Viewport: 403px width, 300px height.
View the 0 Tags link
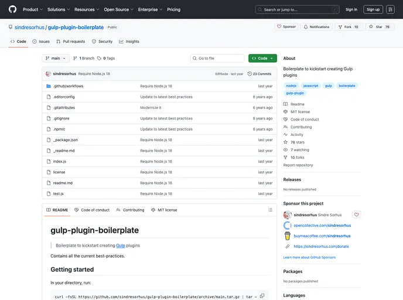click(106, 59)
